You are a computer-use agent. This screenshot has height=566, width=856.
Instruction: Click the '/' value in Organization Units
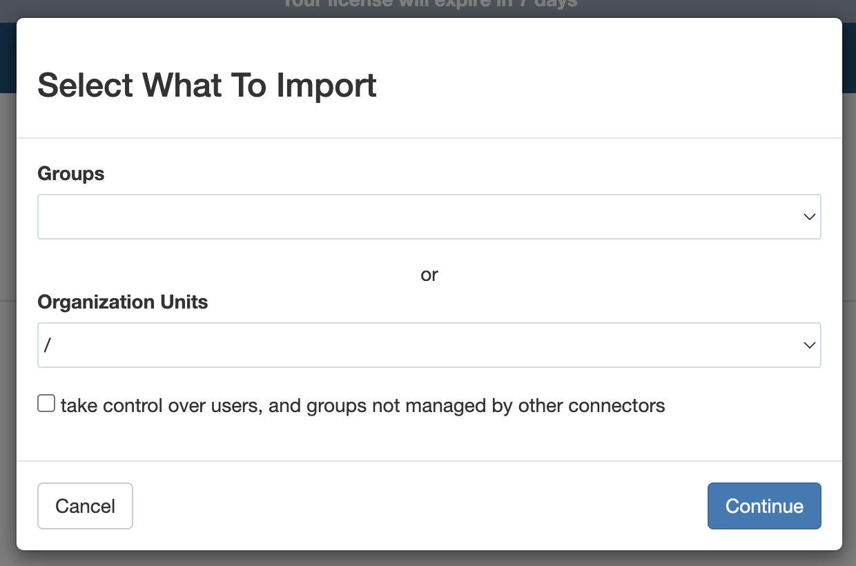(x=48, y=345)
